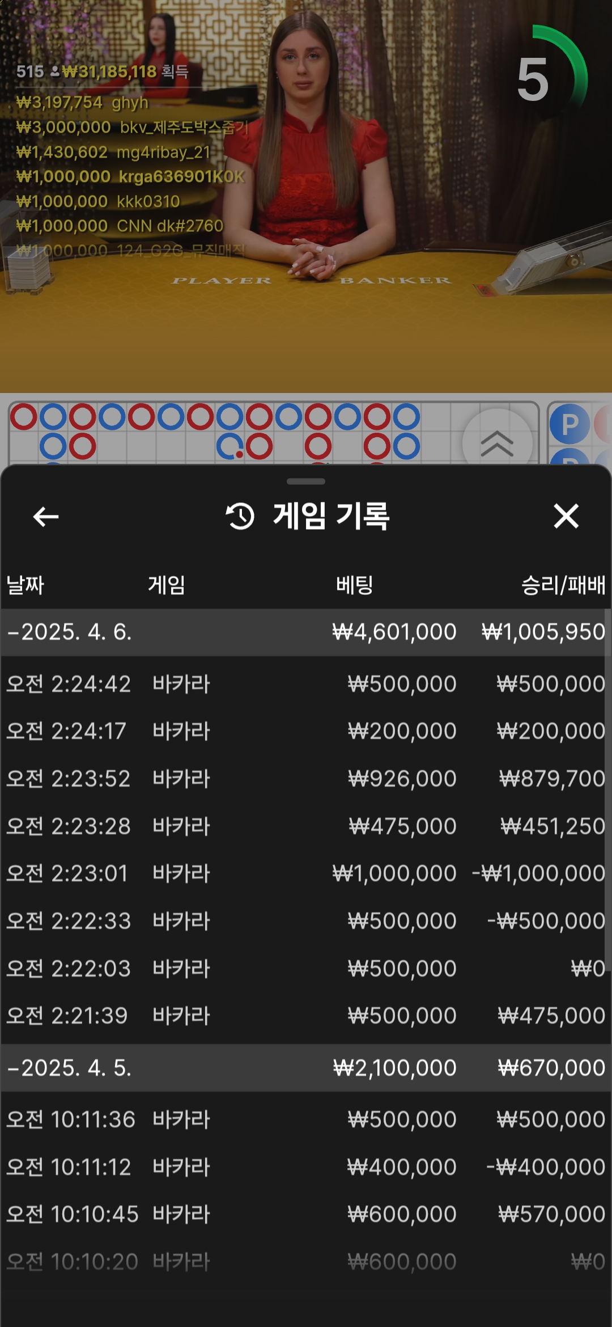612x1327 pixels.
Task: Close the game history panel
Action: [x=566, y=516]
